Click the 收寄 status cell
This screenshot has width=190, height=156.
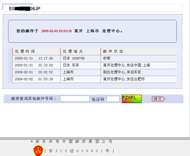pos(107,58)
